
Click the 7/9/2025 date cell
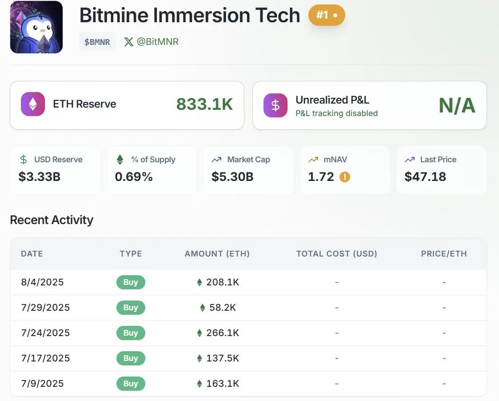coord(42,384)
